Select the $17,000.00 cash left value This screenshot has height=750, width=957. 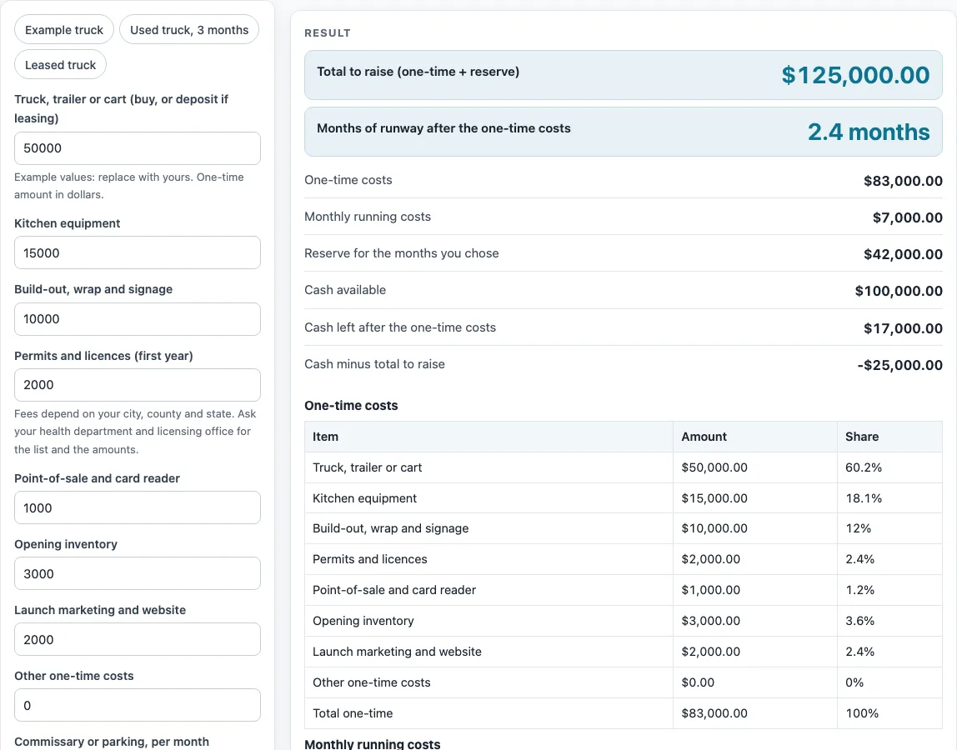pyautogui.click(x=903, y=328)
